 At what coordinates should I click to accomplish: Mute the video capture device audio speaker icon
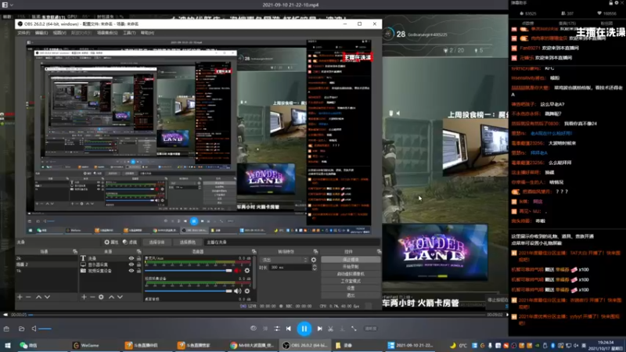[x=238, y=291]
